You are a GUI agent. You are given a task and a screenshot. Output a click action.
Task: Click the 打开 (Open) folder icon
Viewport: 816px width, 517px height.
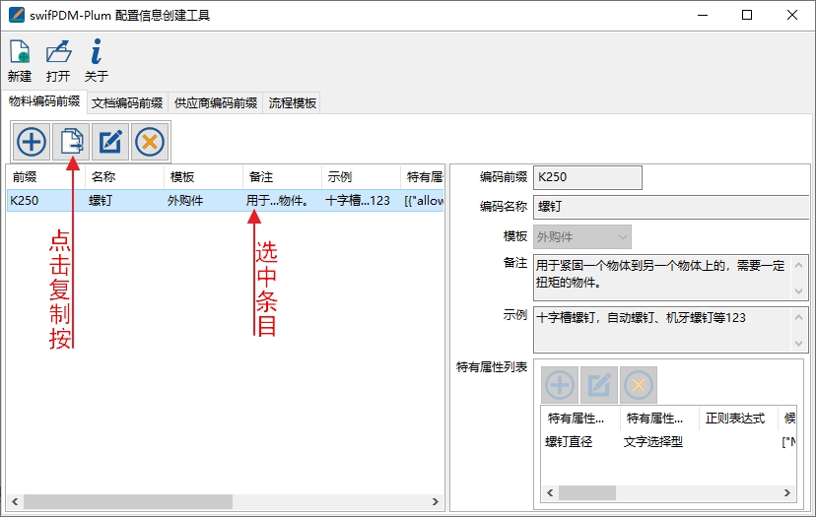(58, 54)
